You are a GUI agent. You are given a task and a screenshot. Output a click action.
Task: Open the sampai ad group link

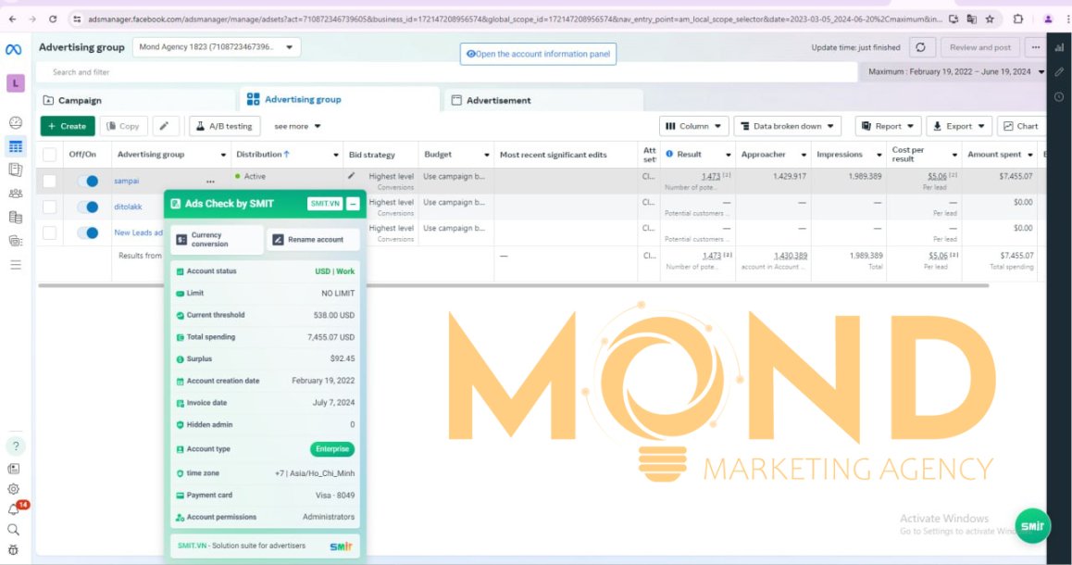127,182
